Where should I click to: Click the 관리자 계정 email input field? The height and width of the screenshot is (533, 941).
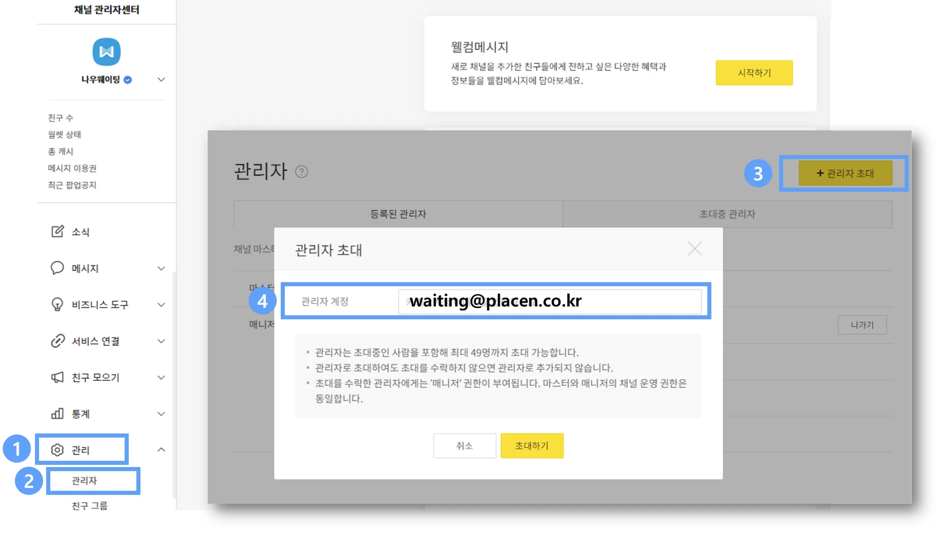[549, 301]
